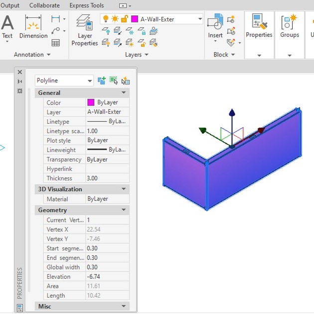Click the Turn All Layers On icon

click(106, 43)
